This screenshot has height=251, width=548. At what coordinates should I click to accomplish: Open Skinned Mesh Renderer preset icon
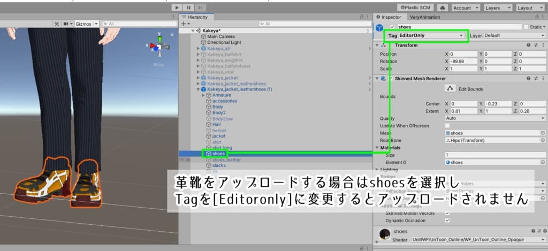(x=536, y=79)
